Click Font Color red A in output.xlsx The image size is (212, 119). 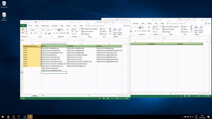click(x=50, y=33)
